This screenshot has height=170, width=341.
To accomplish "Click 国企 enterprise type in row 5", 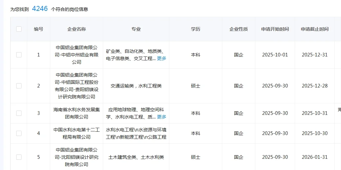I will [238, 157].
